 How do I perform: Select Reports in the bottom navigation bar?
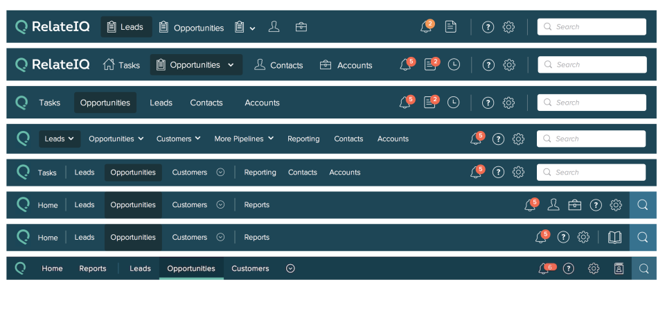click(x=92, y=268)
